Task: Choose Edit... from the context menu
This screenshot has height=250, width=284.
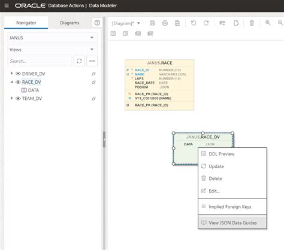Action: click(x=232, y=191)
